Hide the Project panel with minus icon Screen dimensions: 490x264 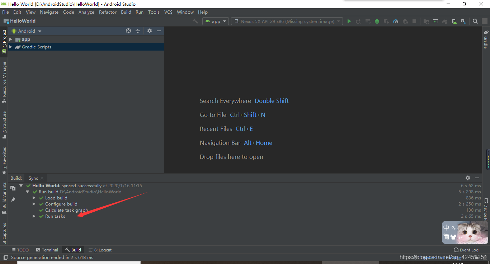[x=159, y=31]
